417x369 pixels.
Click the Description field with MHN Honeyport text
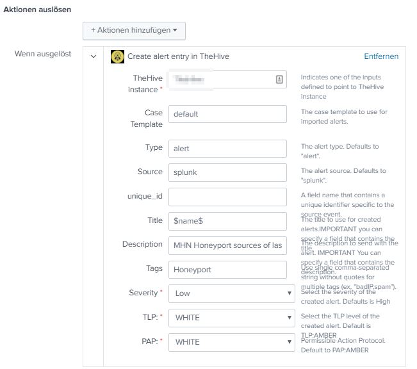coord(227,245)
